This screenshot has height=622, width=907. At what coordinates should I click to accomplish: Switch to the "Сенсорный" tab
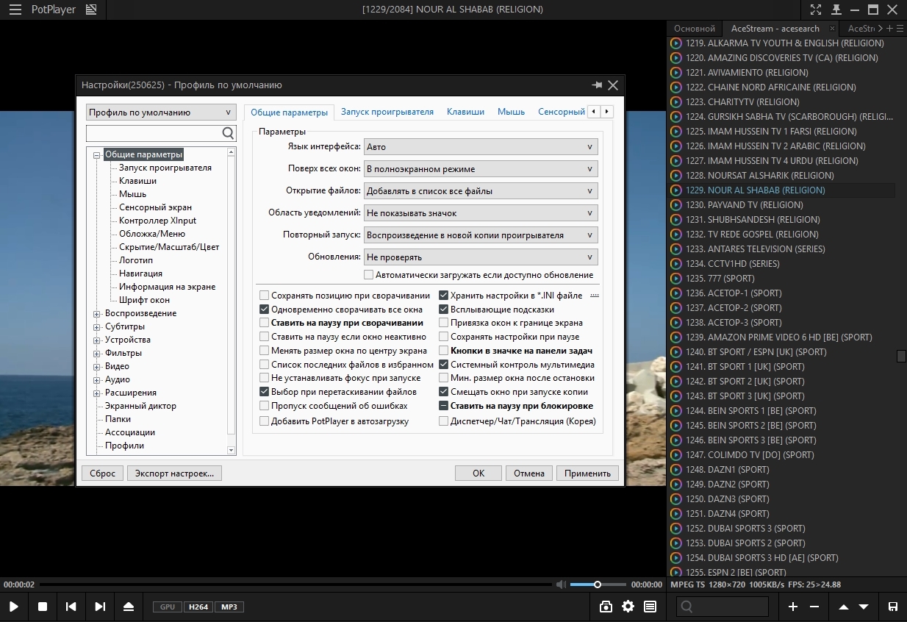click(562, 112)
